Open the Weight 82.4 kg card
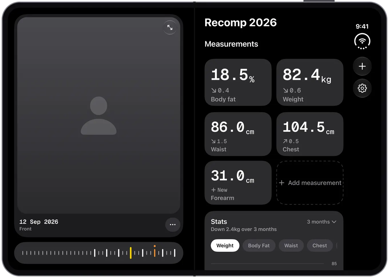This screenshot has width=389, height=278. click(310, 82)
